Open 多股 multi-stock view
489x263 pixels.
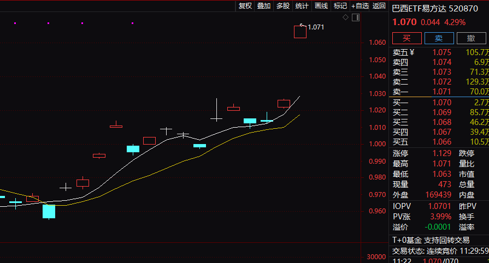point(283,6)
